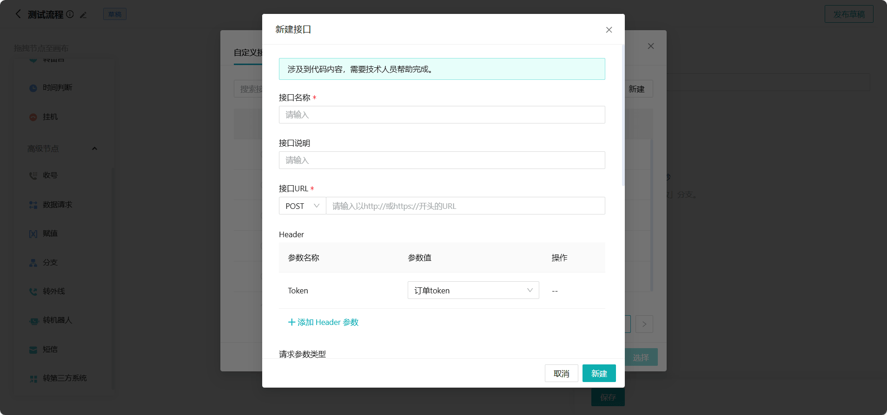Screen dimensions: 887x415
Task: Click 新建 in the background interface panel
Action: [x=637, y=89]
